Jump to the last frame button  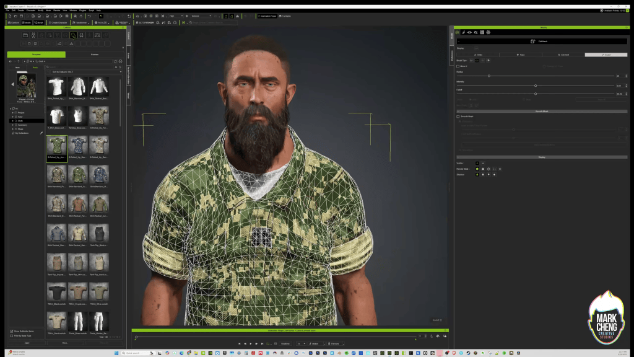point(262,343)
